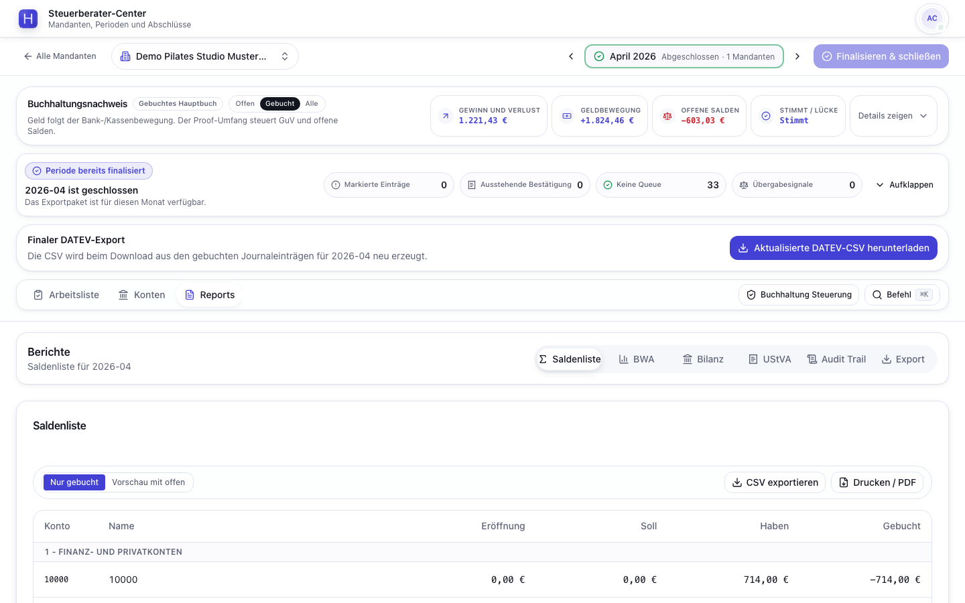965x603 pixels.
Task: Expand Details zeigen dropdown
Action: 893,116
